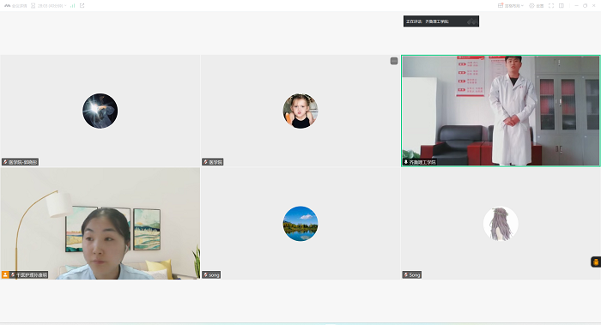Select the long-haired sketch avatar of Song

click(x=501, y=224)
